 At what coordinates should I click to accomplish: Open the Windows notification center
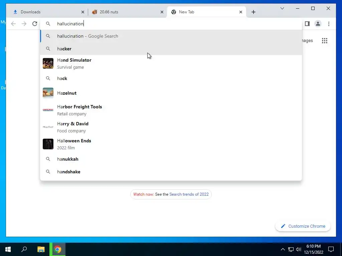pos(331,249)
